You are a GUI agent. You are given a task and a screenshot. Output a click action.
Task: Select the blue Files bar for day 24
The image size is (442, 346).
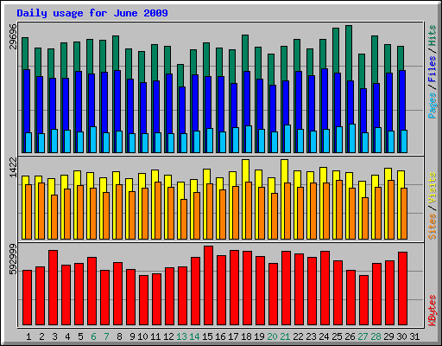(325, 99)
